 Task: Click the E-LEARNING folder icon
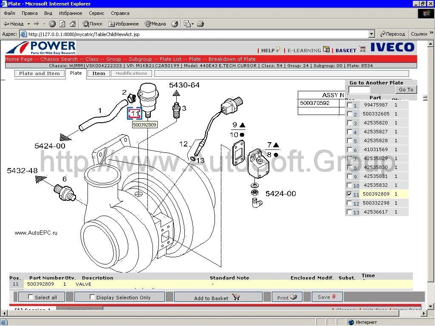coord(326,49)
